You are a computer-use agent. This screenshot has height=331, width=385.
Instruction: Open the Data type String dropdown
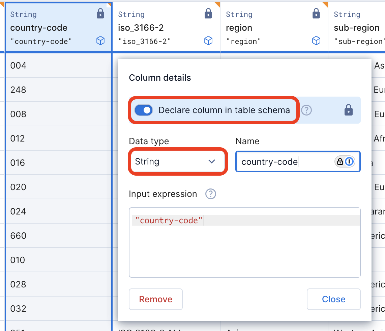pos(177,162)
